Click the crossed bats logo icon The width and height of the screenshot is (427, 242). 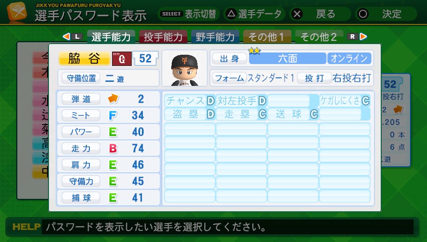pyautogui.click(x=17, y=12)
